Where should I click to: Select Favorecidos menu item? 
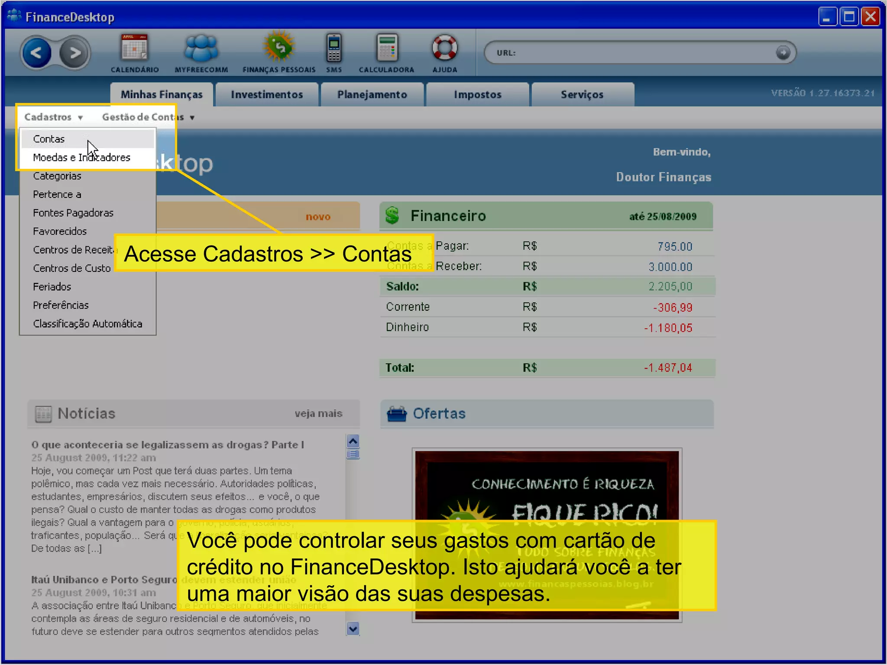(x=87, y=231)
